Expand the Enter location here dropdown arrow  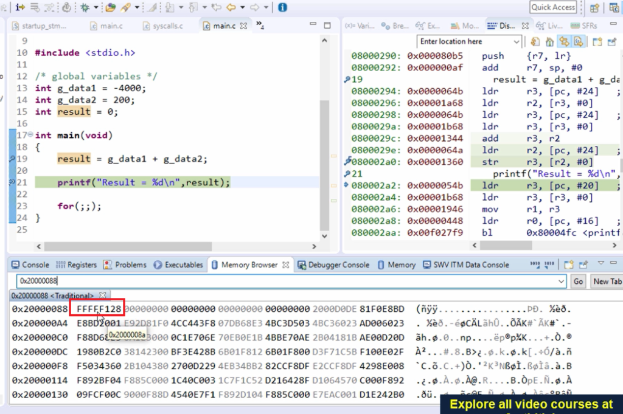pyautogui.click(x=516, y=42)
